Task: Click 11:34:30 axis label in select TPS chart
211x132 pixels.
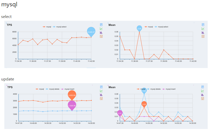Action: click(18, 61)
